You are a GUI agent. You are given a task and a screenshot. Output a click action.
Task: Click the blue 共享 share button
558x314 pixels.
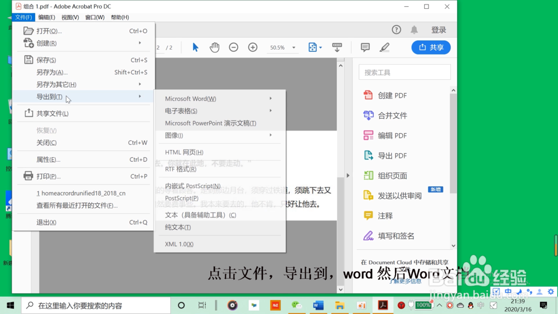click(431, 47)
